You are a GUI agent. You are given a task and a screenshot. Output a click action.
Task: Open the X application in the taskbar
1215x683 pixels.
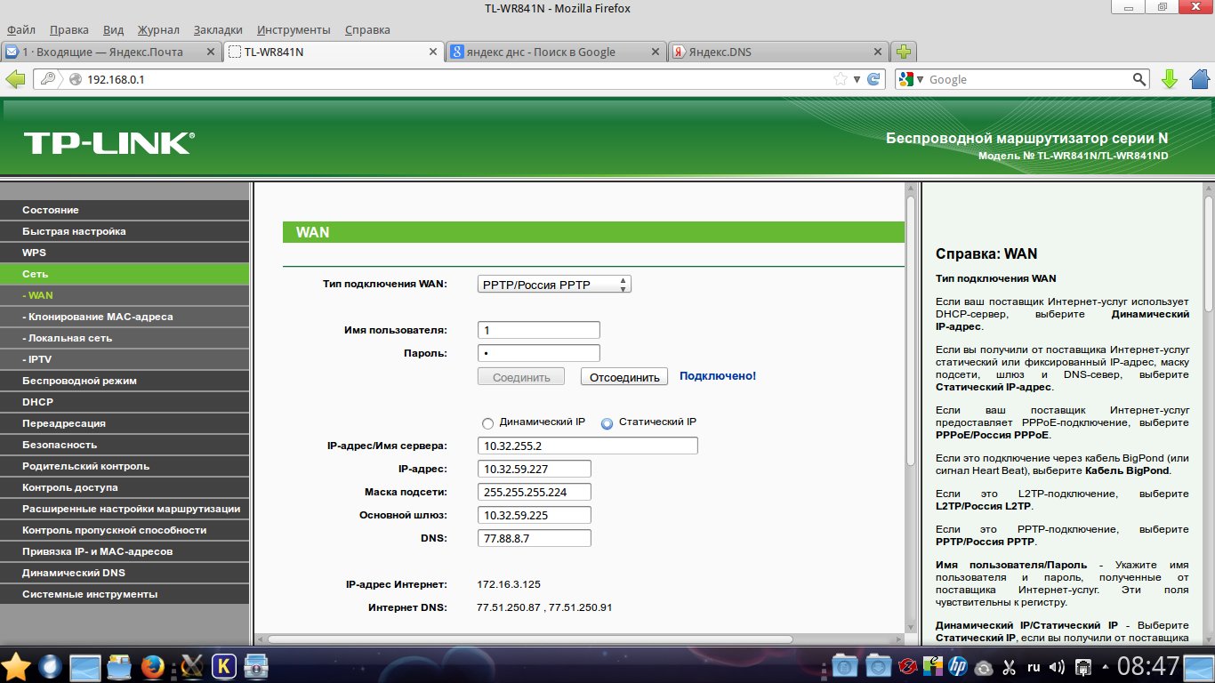(x=192, y=665)
